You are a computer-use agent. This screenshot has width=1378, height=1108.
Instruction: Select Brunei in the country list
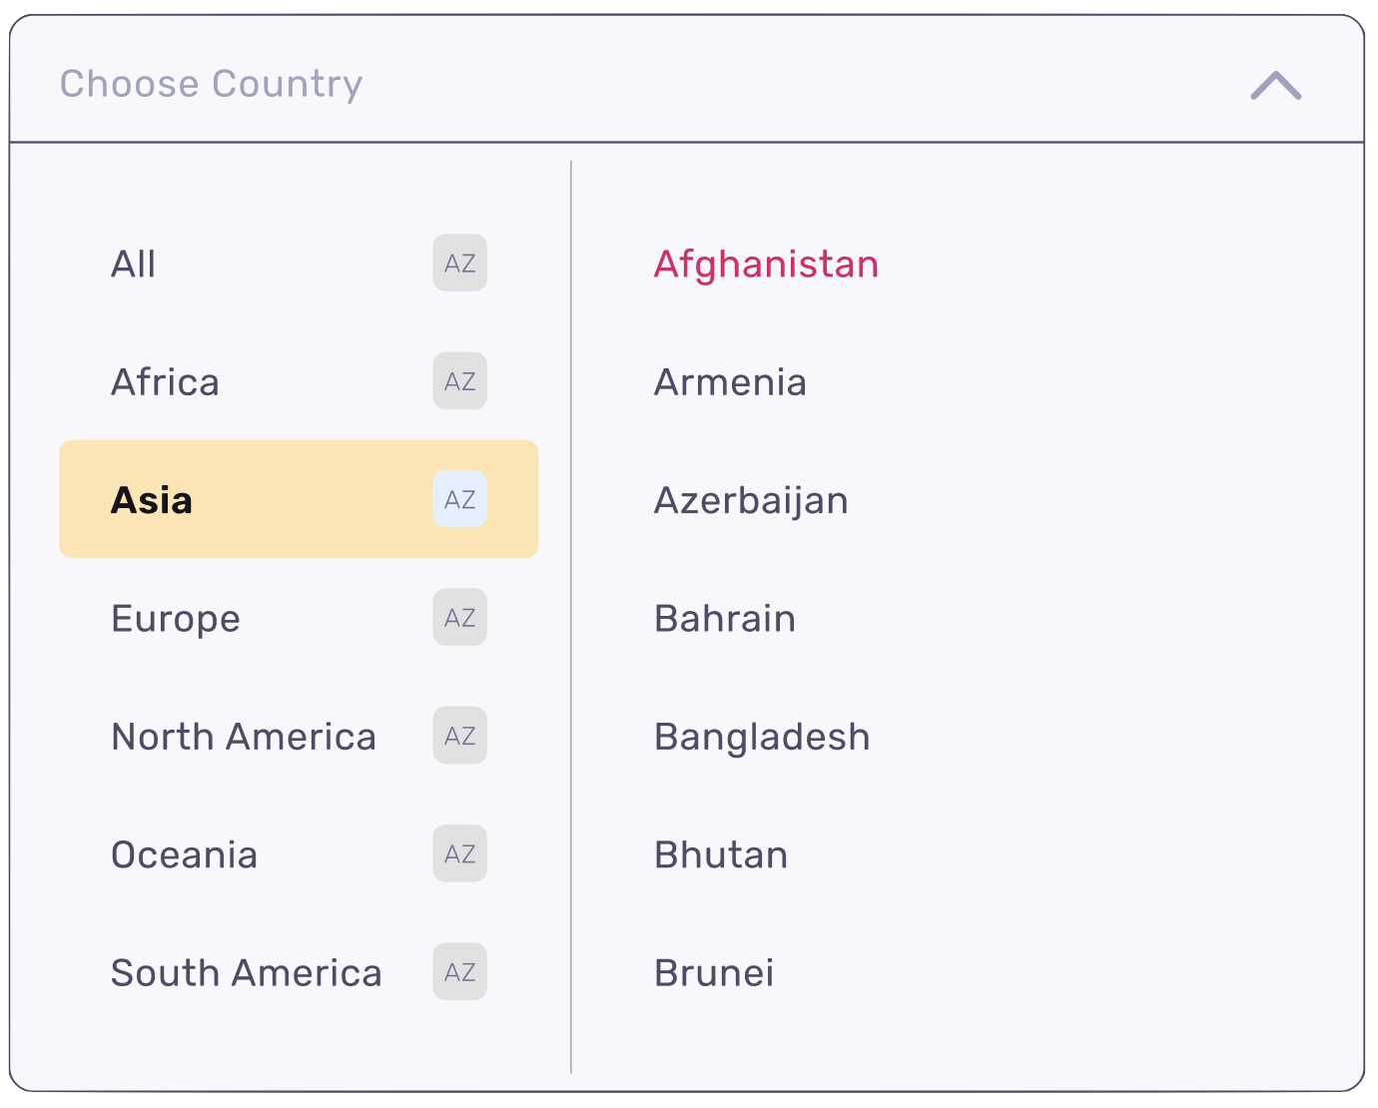pyautogui.click(x=714, y=973)
